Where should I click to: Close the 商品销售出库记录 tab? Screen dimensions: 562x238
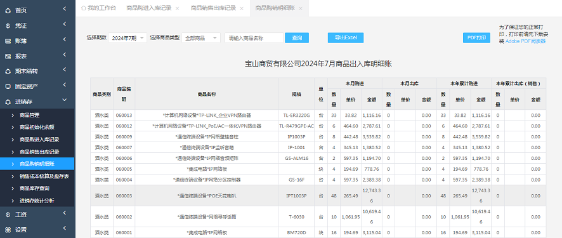point(242,8)
